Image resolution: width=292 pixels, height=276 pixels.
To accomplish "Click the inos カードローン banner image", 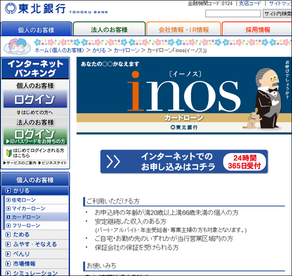I will point(184,95).
